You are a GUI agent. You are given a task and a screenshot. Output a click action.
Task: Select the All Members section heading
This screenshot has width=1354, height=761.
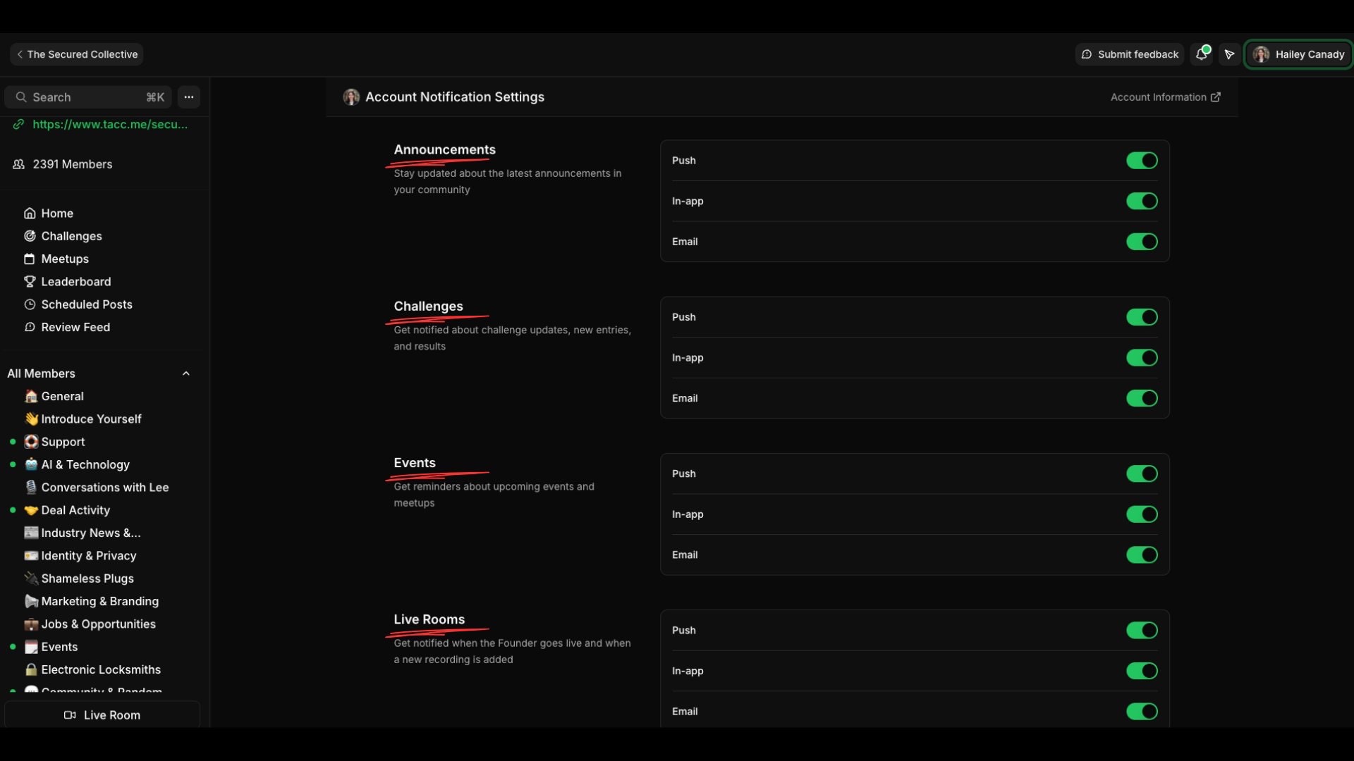tap(41, 373)
